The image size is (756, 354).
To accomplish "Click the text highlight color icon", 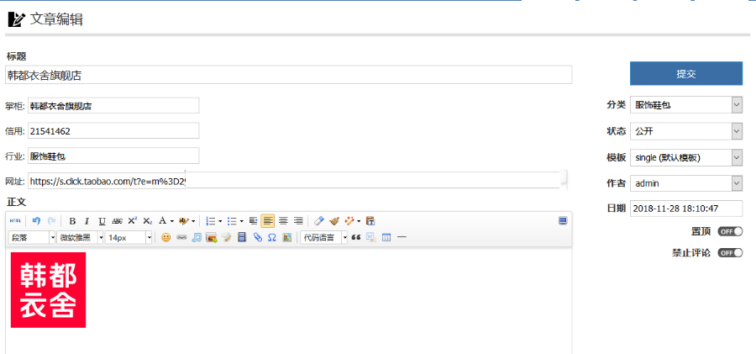I will pos(183,221).
